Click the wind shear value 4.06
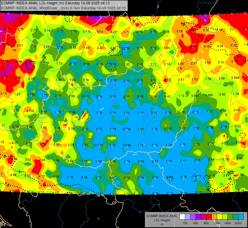 point(237,110)
